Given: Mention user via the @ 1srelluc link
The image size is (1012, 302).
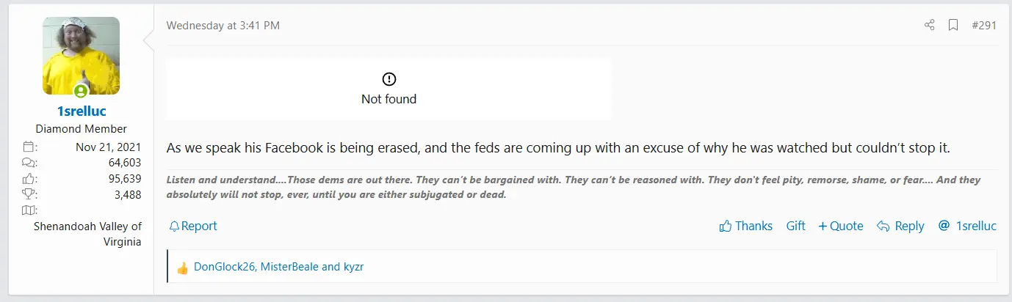Looking at the screenshot, I should pyautogui.click(x=969, y=226).
